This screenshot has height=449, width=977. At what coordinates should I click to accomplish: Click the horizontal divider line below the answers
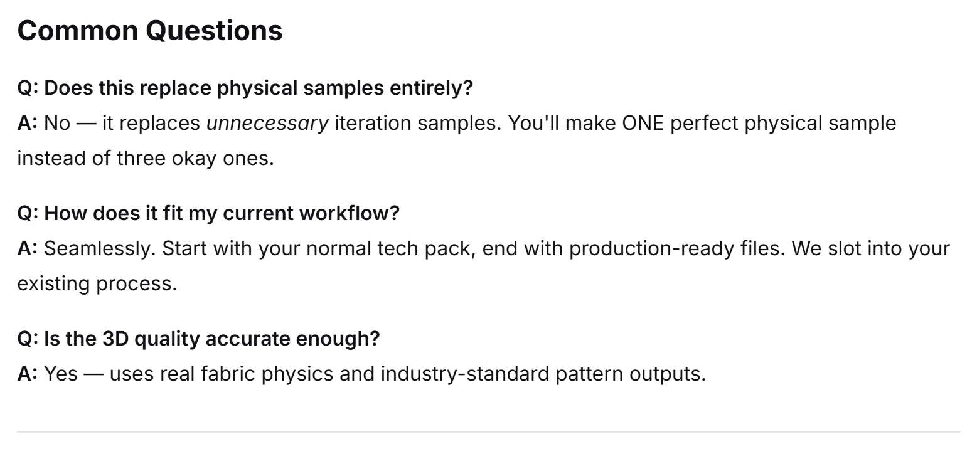point(488,432)
